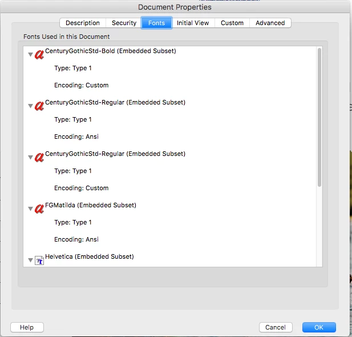Collapse the FGMatilda font entry
This screenshot has width=352, height=337.
[31, 208]
